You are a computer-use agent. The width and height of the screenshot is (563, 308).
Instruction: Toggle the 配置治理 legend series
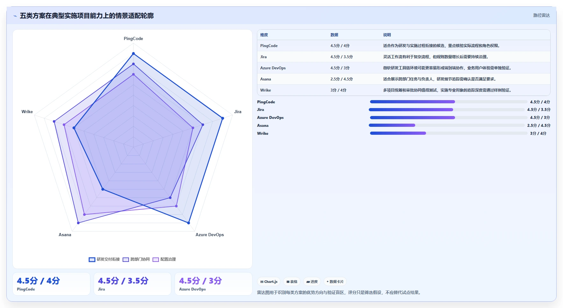[164, 259]
